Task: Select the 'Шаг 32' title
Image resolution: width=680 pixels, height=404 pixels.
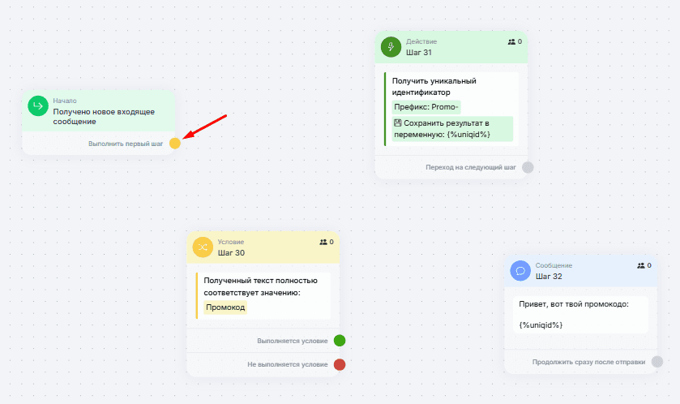Action: pos(549,277)
